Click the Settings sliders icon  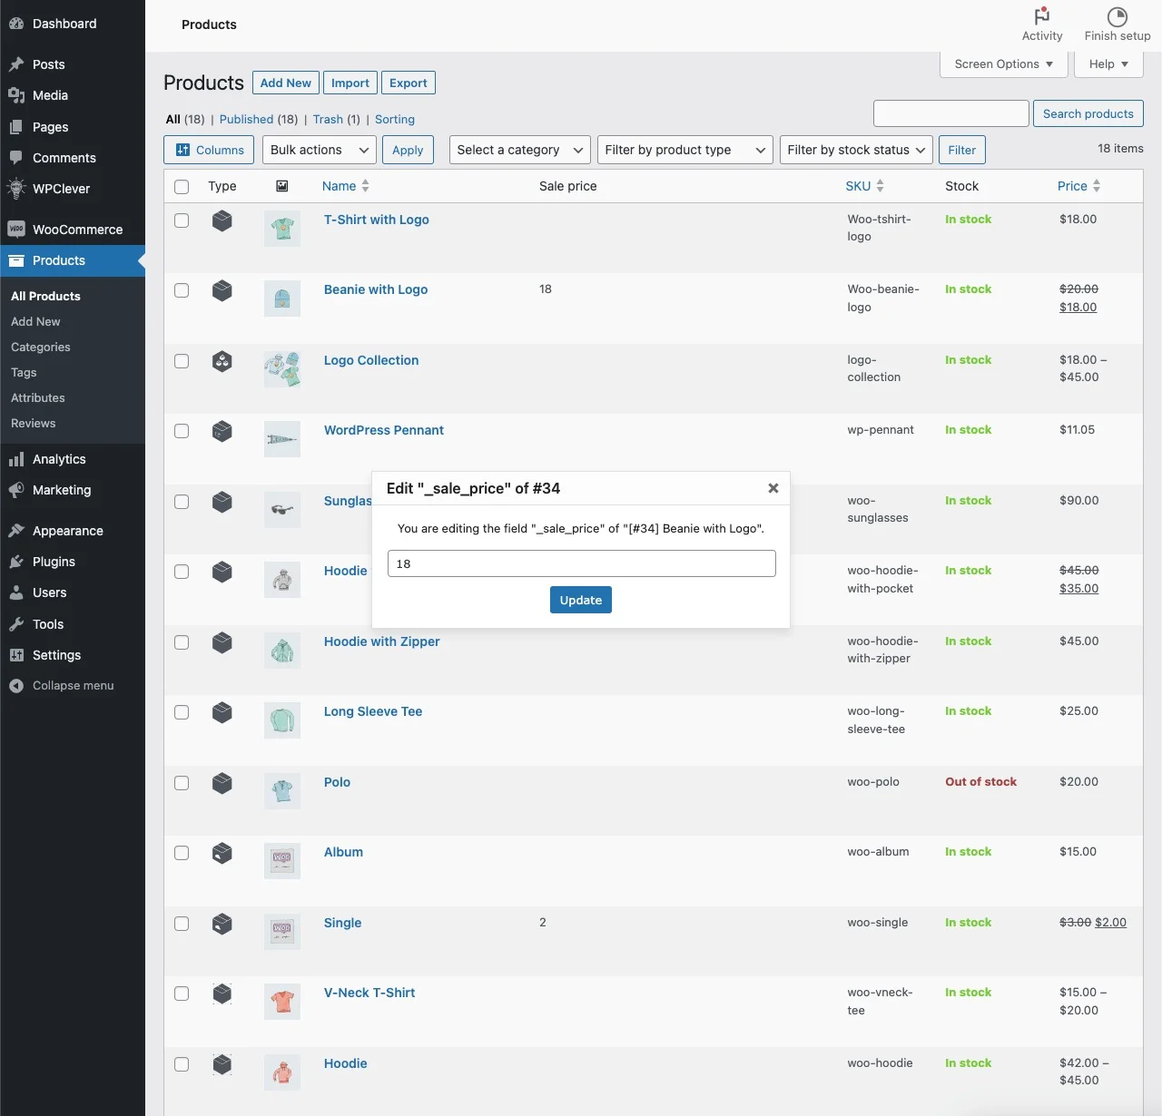click(16, 655)
